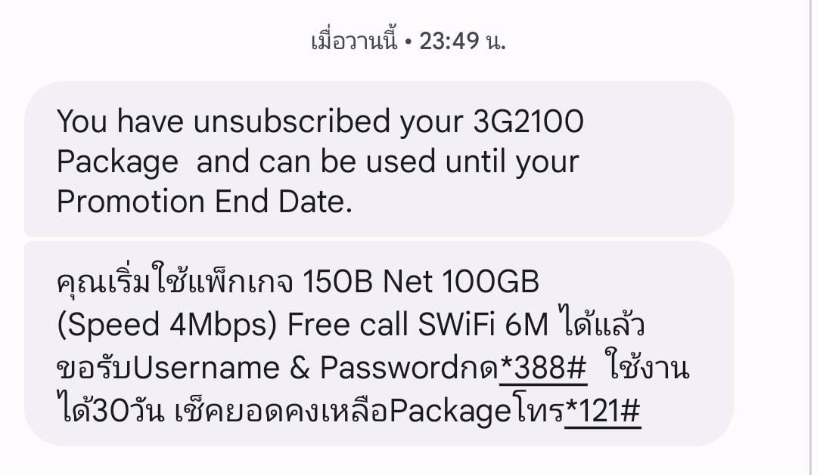Click "3G2100" in the English message

click(x=525, y=122)
